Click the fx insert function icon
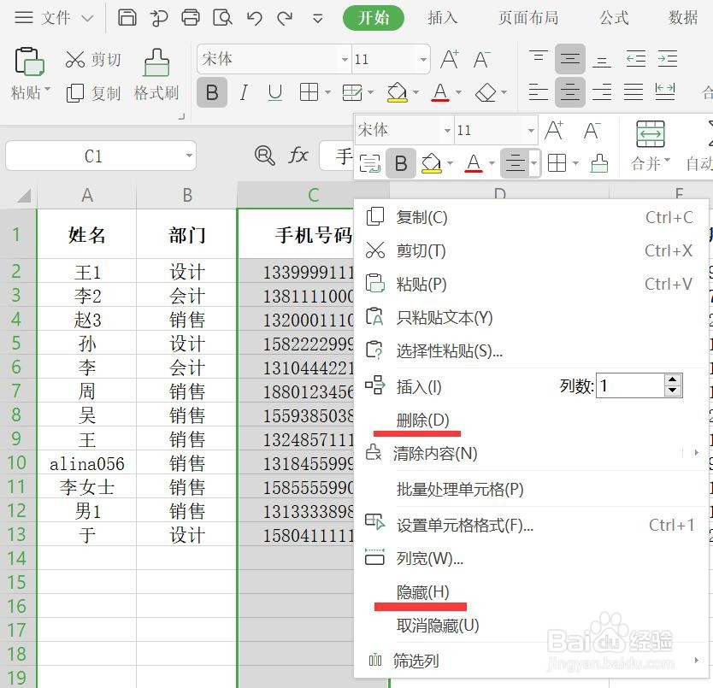 pyautogui.click(x=298, y=155)
